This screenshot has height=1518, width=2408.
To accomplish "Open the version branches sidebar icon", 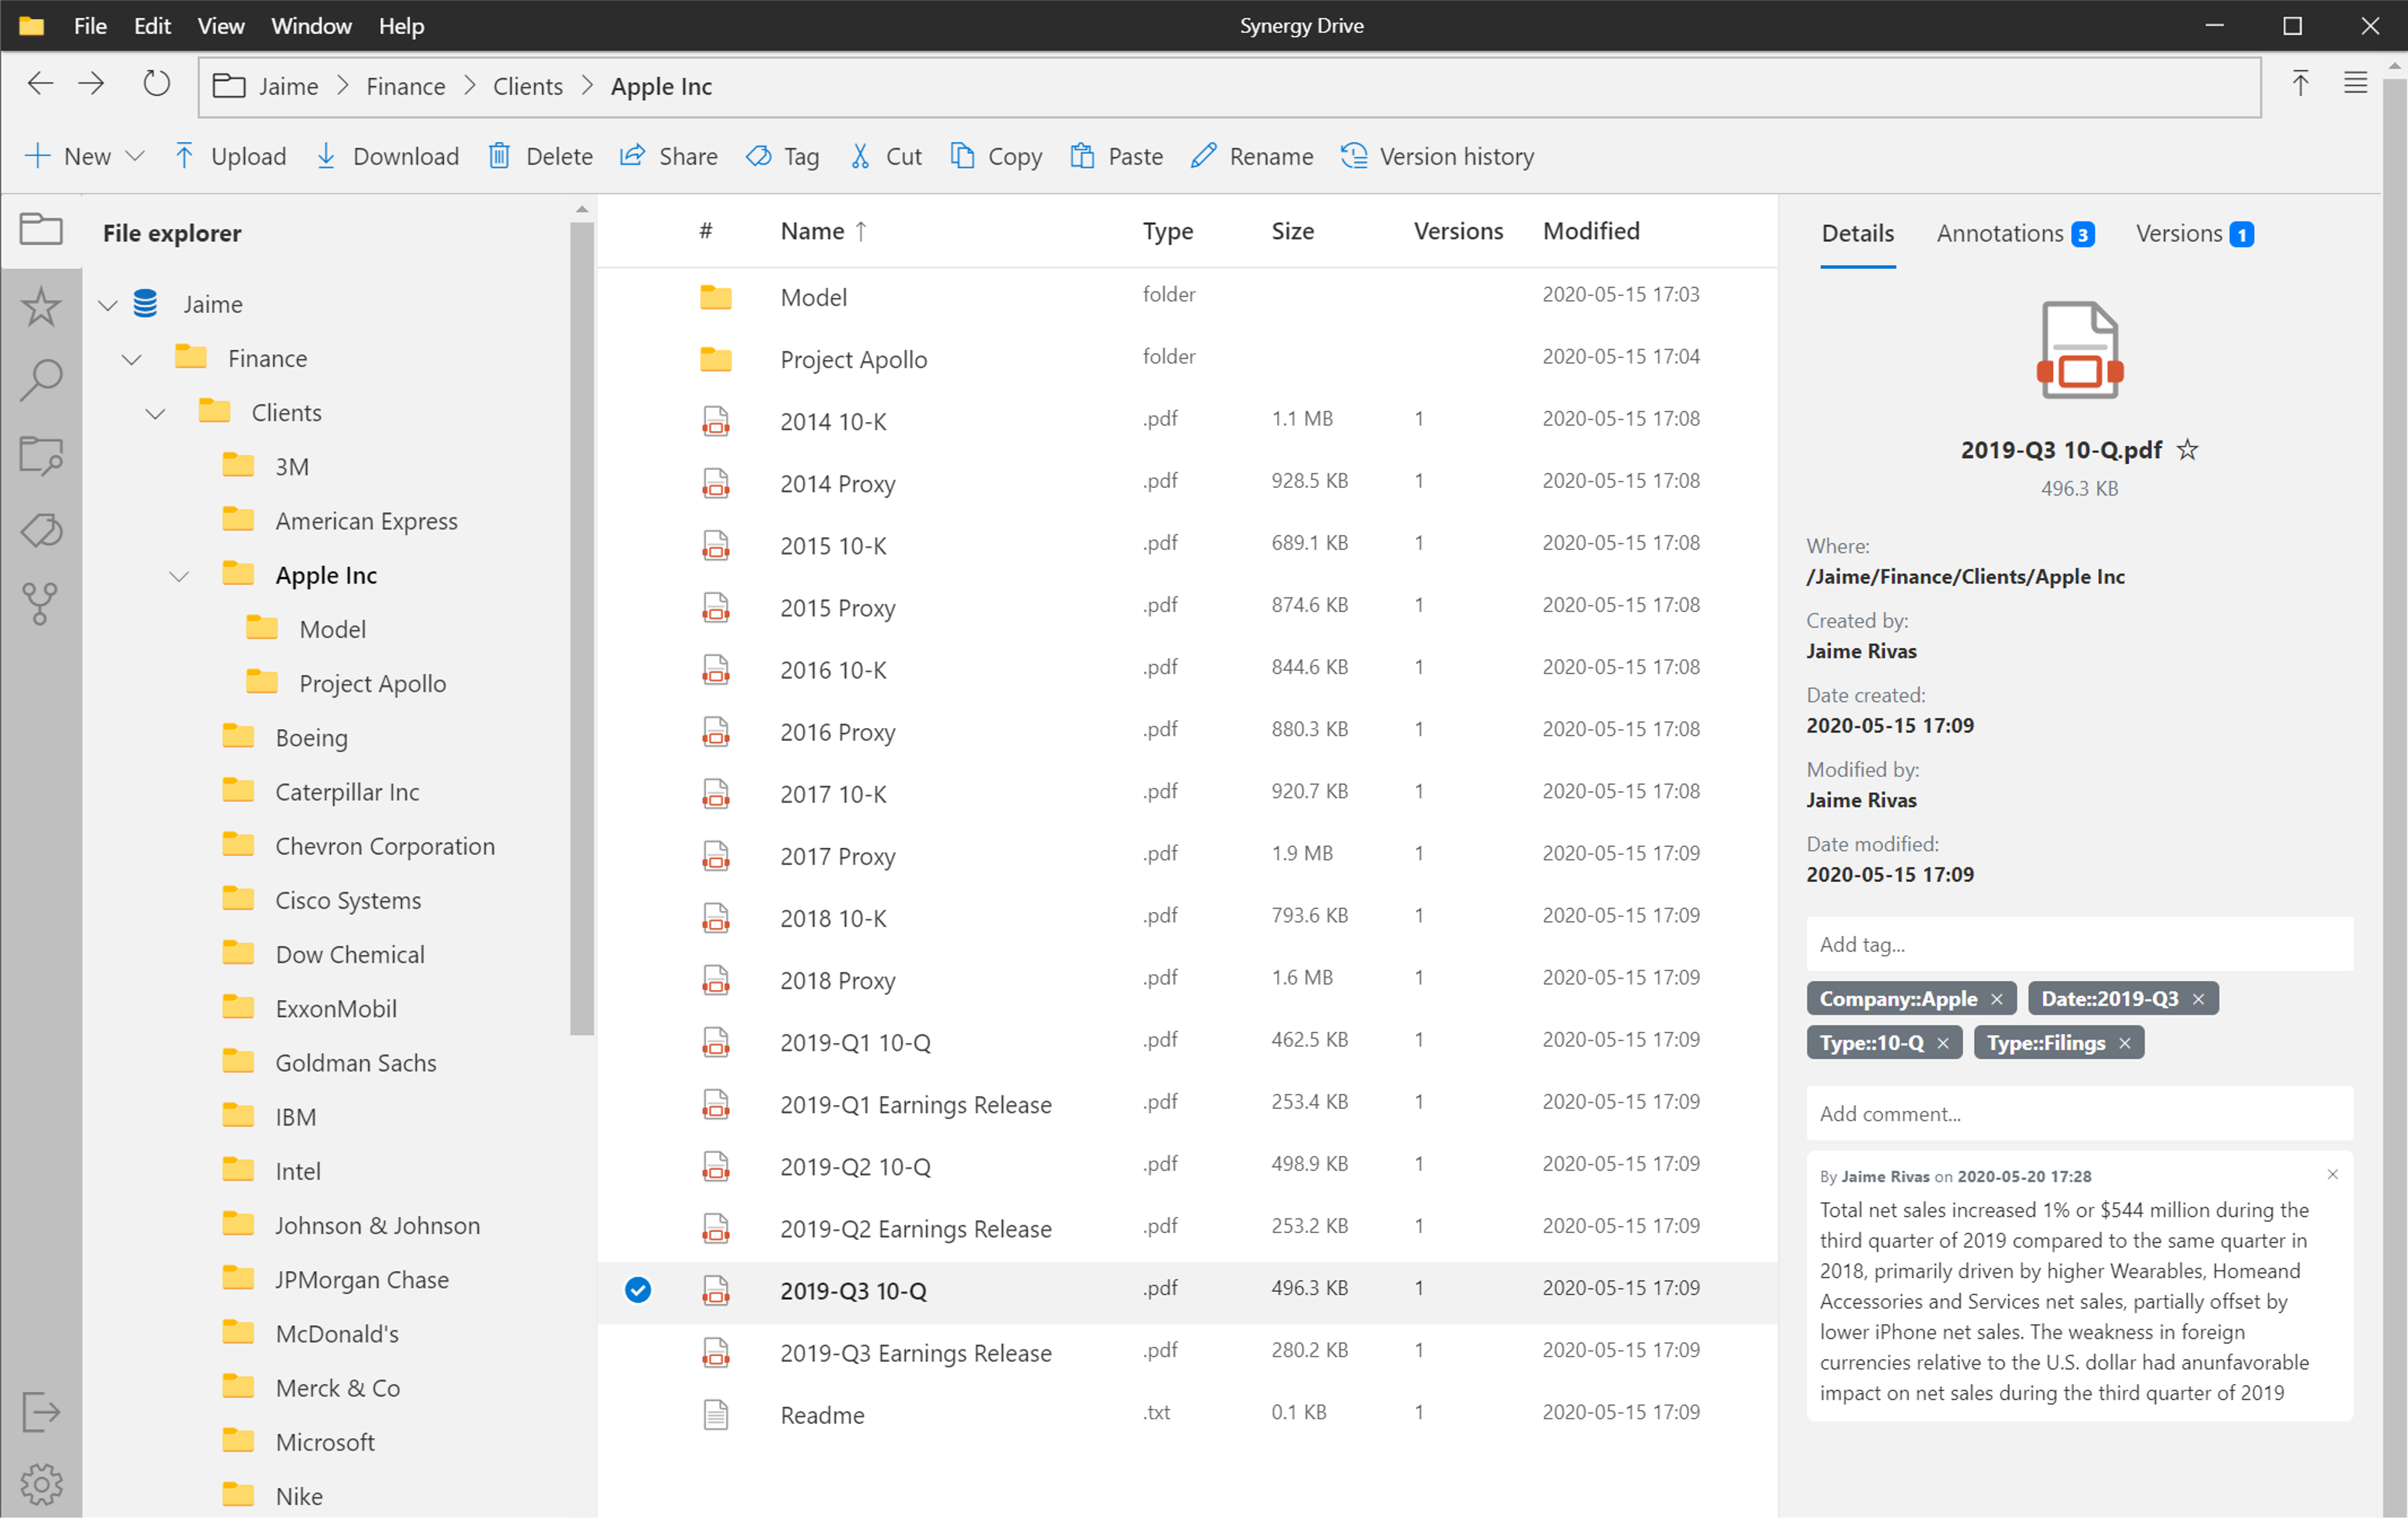I will tap(41, 604).
